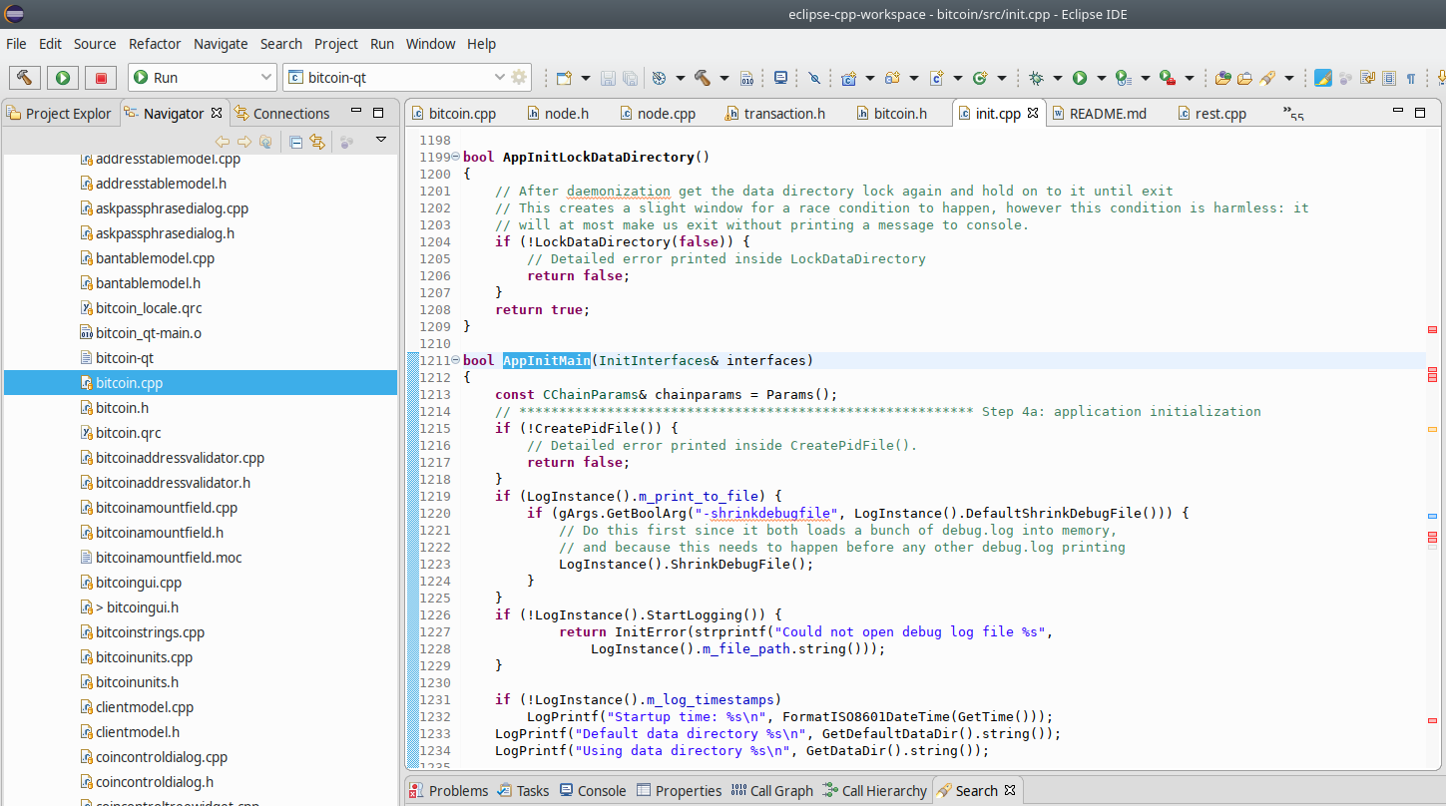1446x806 pixels.
Task: Open the Problems tab in bottom panel
Action: tap(449, 791)
